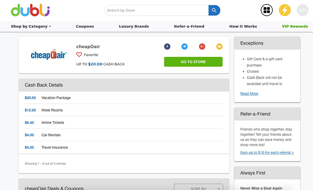Click the Refer-a-Friend sidebar panel heading
Screen dimensions: 313x190
255,114
